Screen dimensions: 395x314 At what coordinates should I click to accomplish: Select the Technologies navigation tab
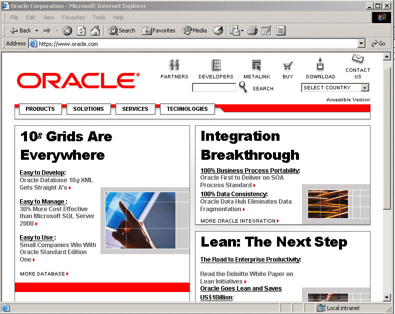tap(187, 109)
